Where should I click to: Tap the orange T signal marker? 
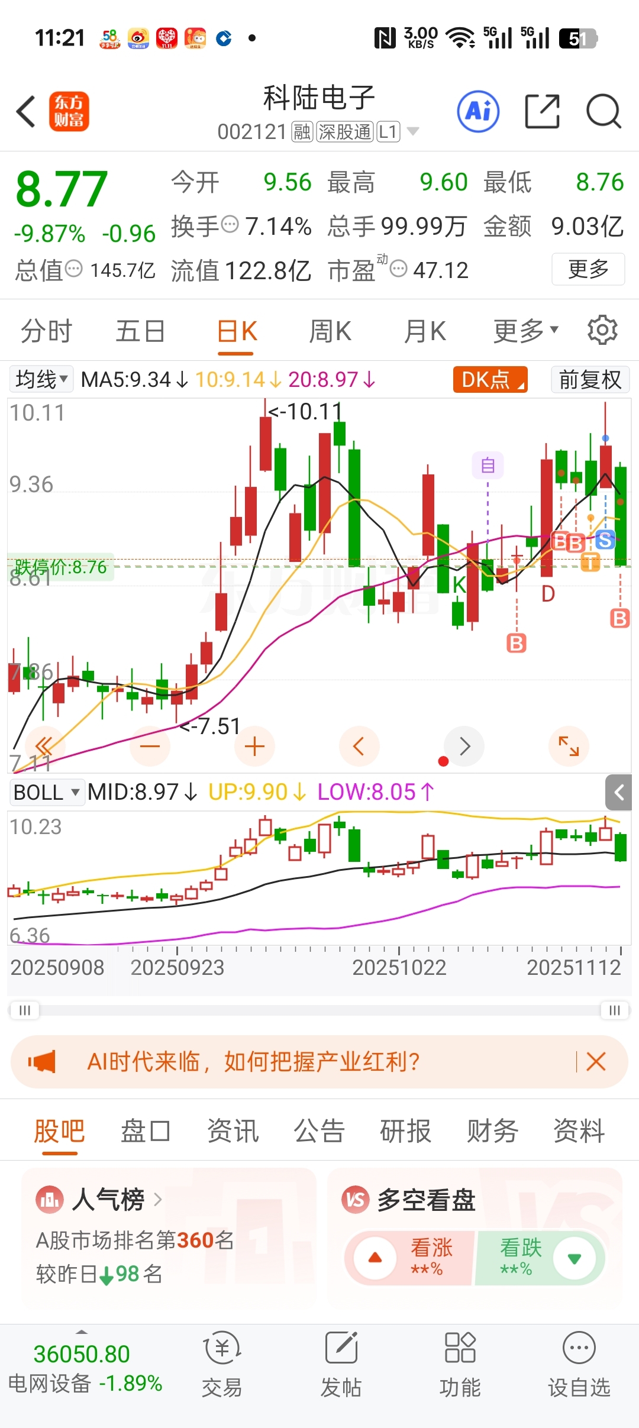point(590,561)
